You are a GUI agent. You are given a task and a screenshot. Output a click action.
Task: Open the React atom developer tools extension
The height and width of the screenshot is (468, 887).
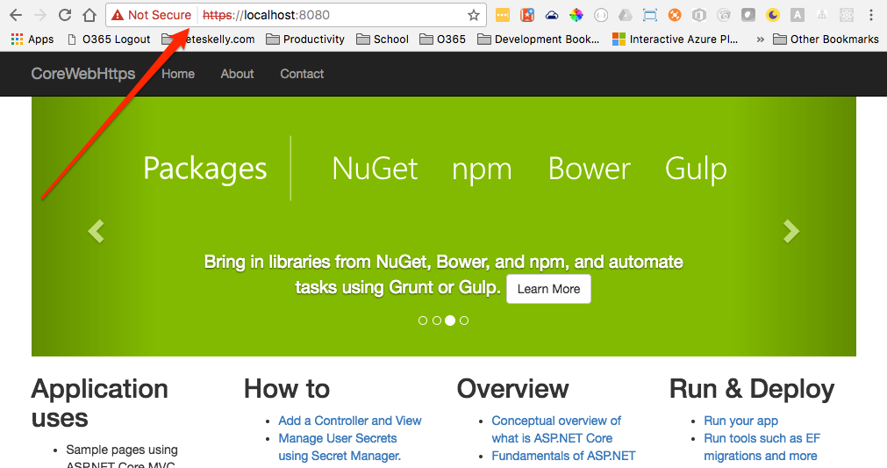(x=847, y=15)
